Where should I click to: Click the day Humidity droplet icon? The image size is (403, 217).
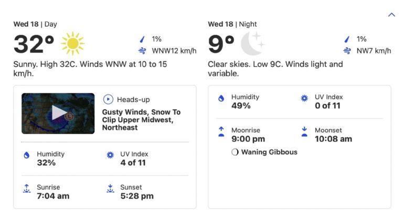27,156
